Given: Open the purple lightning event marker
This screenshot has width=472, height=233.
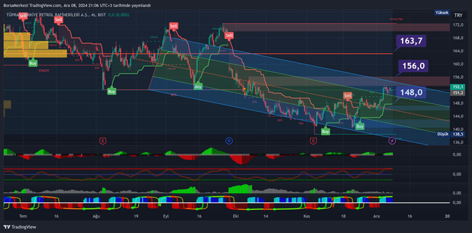Looking at the screenshot, I should (x=392, y=141).
